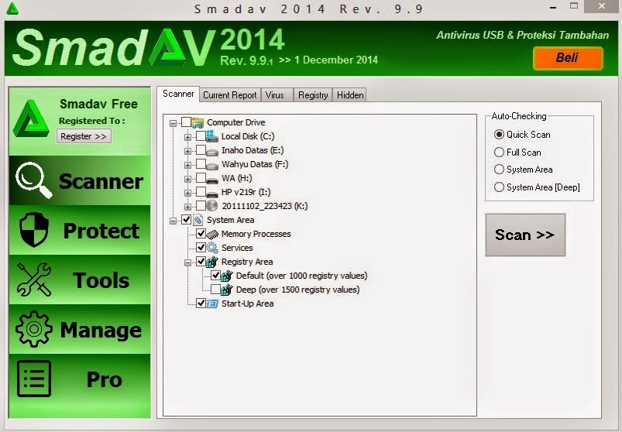
Task: Click the Wahyu Datas (F:) drive icon
Action: click(x=212, y=165)
